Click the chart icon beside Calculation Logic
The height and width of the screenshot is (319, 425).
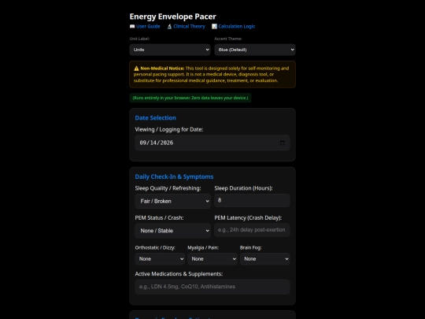214,26
